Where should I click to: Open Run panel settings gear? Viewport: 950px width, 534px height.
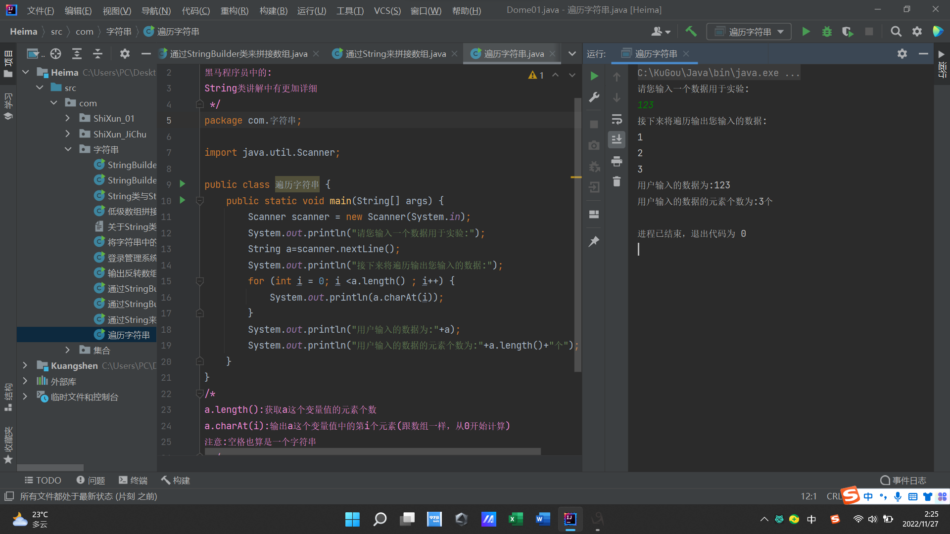(x=902, y=53)
